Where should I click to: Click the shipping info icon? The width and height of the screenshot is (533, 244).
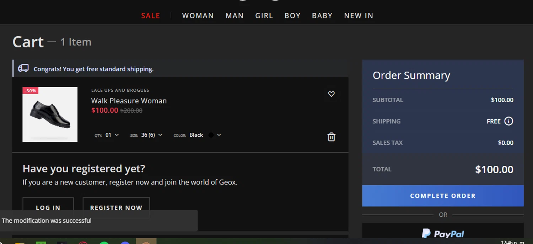(x=509, y=121)
